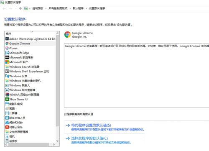Choose Microsoft 家庭限制 icon in the list
This screenshot has height=151, width=209.
[x=7, y=57]
